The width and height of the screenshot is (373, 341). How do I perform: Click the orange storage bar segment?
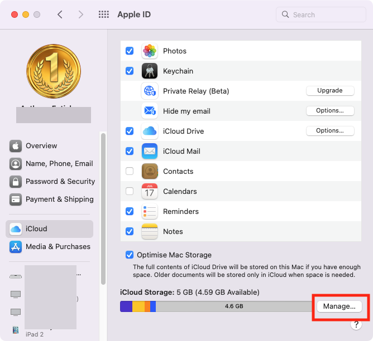click(147, 306)
